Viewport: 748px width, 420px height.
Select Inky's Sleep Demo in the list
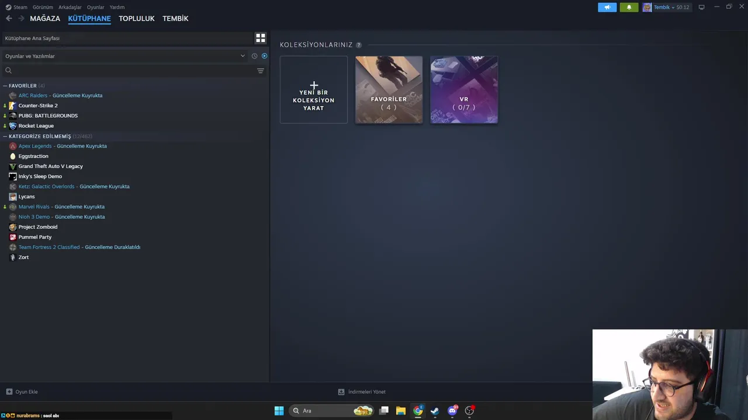click(40, 176)
